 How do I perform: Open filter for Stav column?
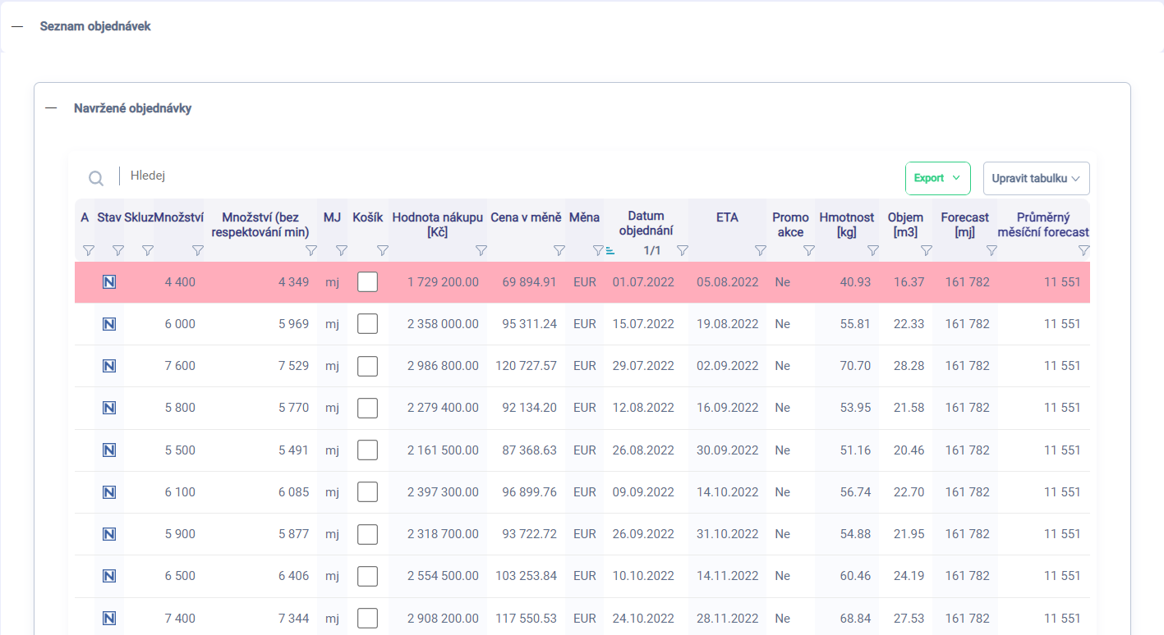(x=117, y=250)
